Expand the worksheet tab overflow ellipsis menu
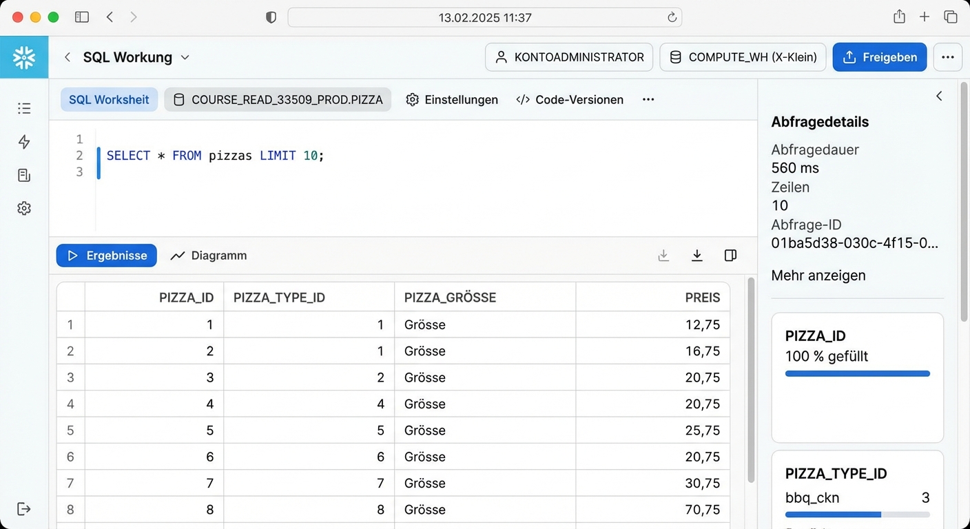The height and width of the screenshot is (529, 970). coord(648,100)
